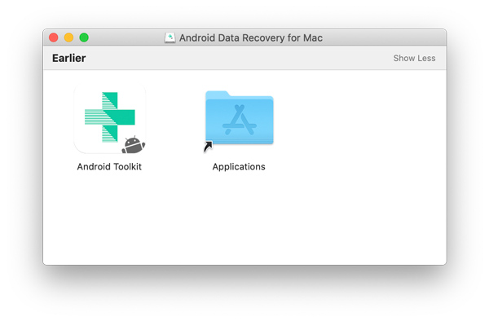Click the "Earlier" section header
Screen dimensions: 489x321
pyautogui.click(x=69, y=59)
